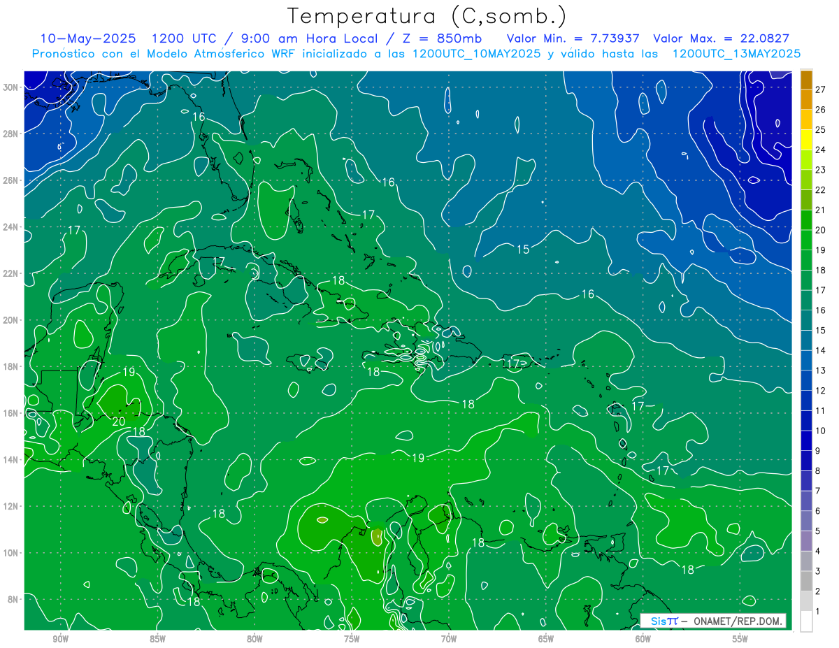Click the '75W' longitude axis label
839x648 pixels.
pyautogui.click(x=352, y=639)
